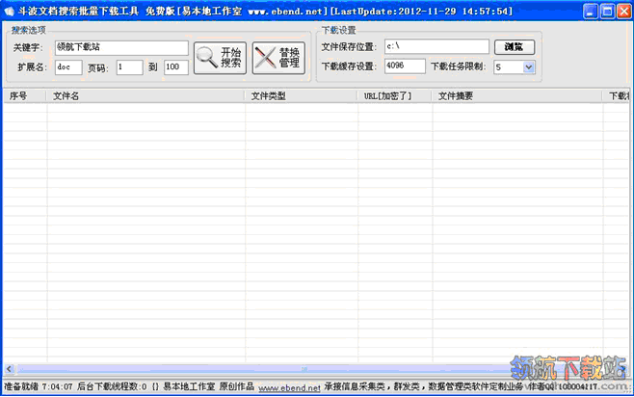Open the www.ebend.net link in status bar
Image resolution: width=634 pixels, height=397 pixels.
pos(289,387)
